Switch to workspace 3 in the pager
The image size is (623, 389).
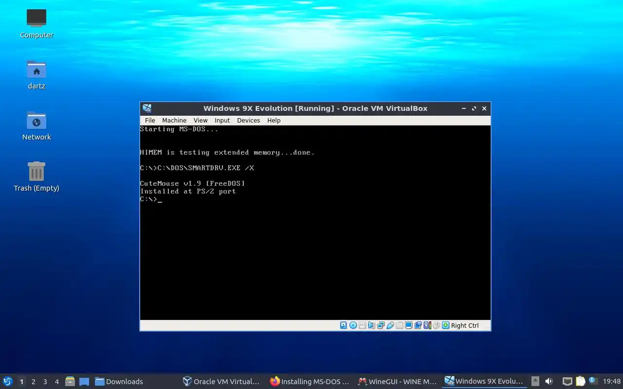click(x=45, y=382)
